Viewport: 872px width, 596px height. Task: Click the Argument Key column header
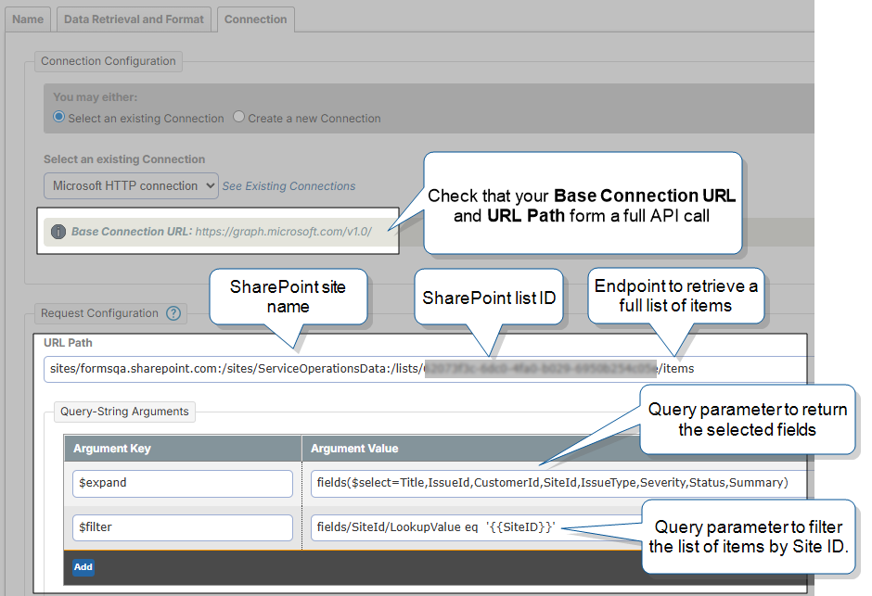[x=111, y=449]
